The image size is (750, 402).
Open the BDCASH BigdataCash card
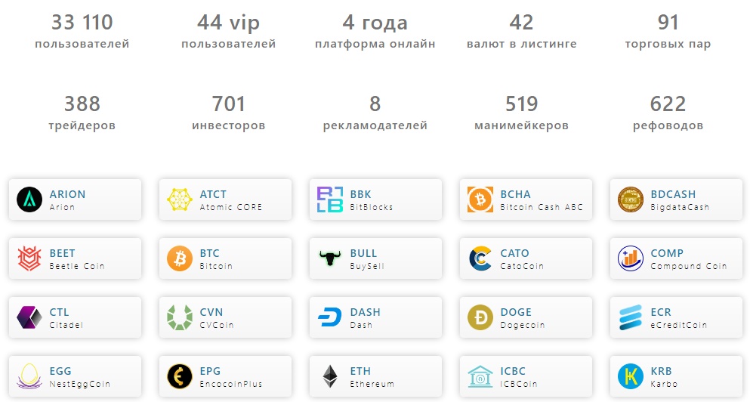point(676,199)
